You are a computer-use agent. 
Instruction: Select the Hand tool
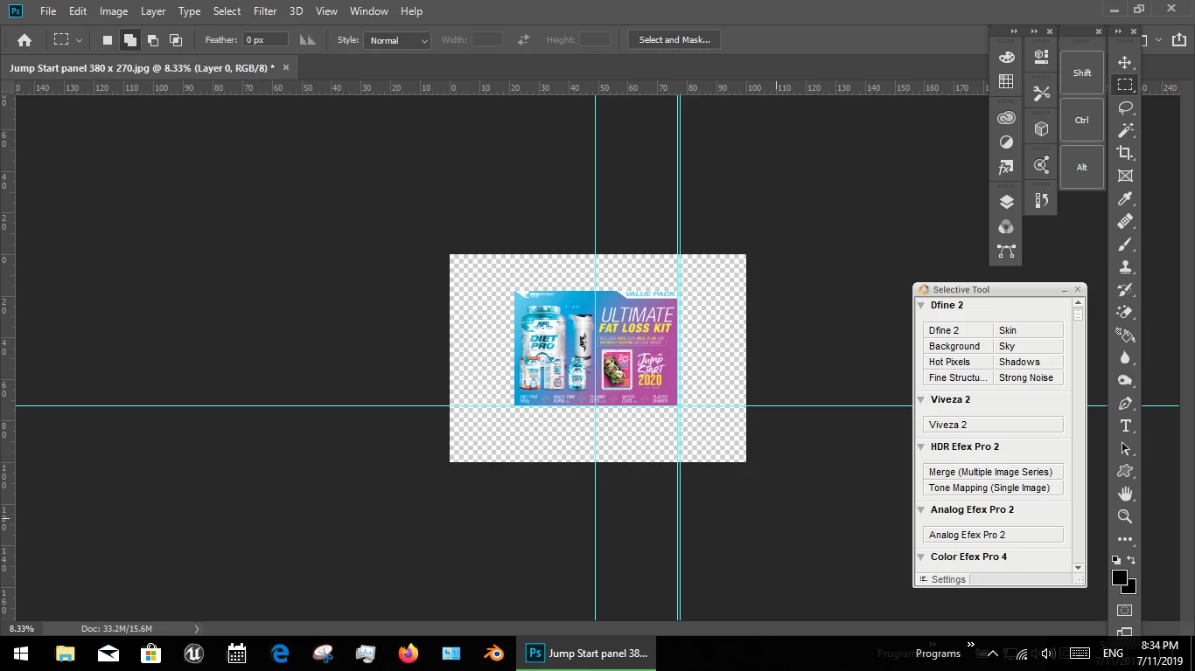[x=1125, y=494]
